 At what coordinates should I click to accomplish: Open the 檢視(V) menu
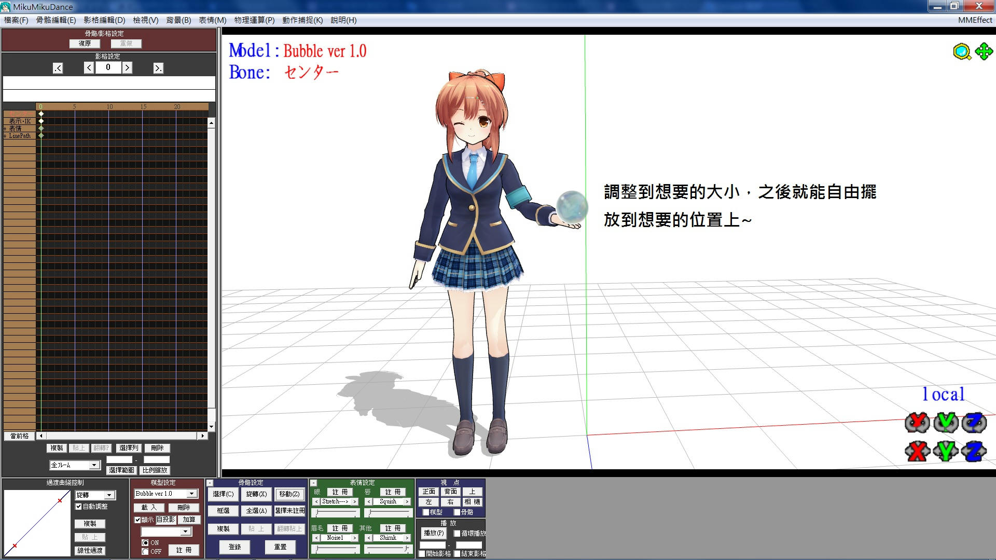tap(146, 20)
